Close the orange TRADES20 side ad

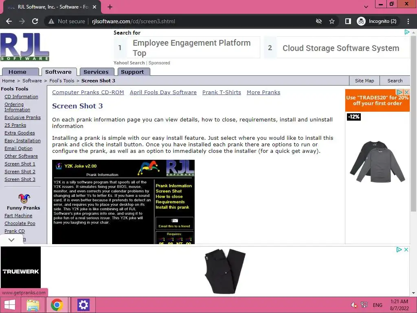[406, 92]
